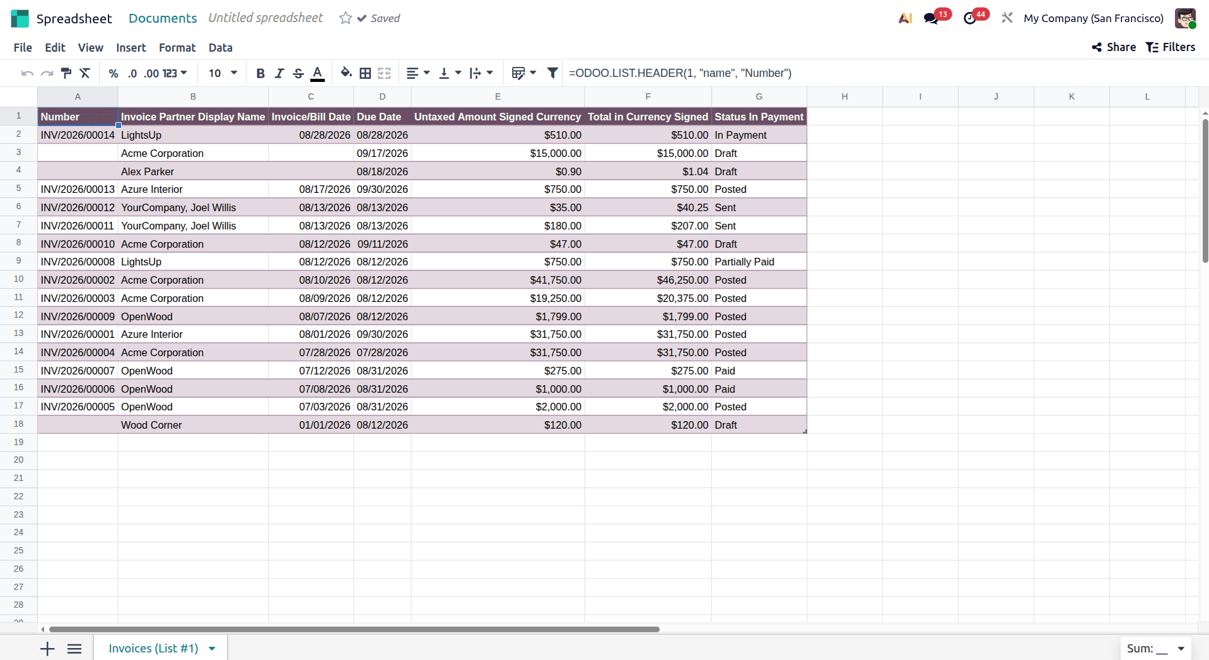Open the list of all sheets
Image resolution: width=1209 pixels, height=660 pixels.
(x=74, y=649)
